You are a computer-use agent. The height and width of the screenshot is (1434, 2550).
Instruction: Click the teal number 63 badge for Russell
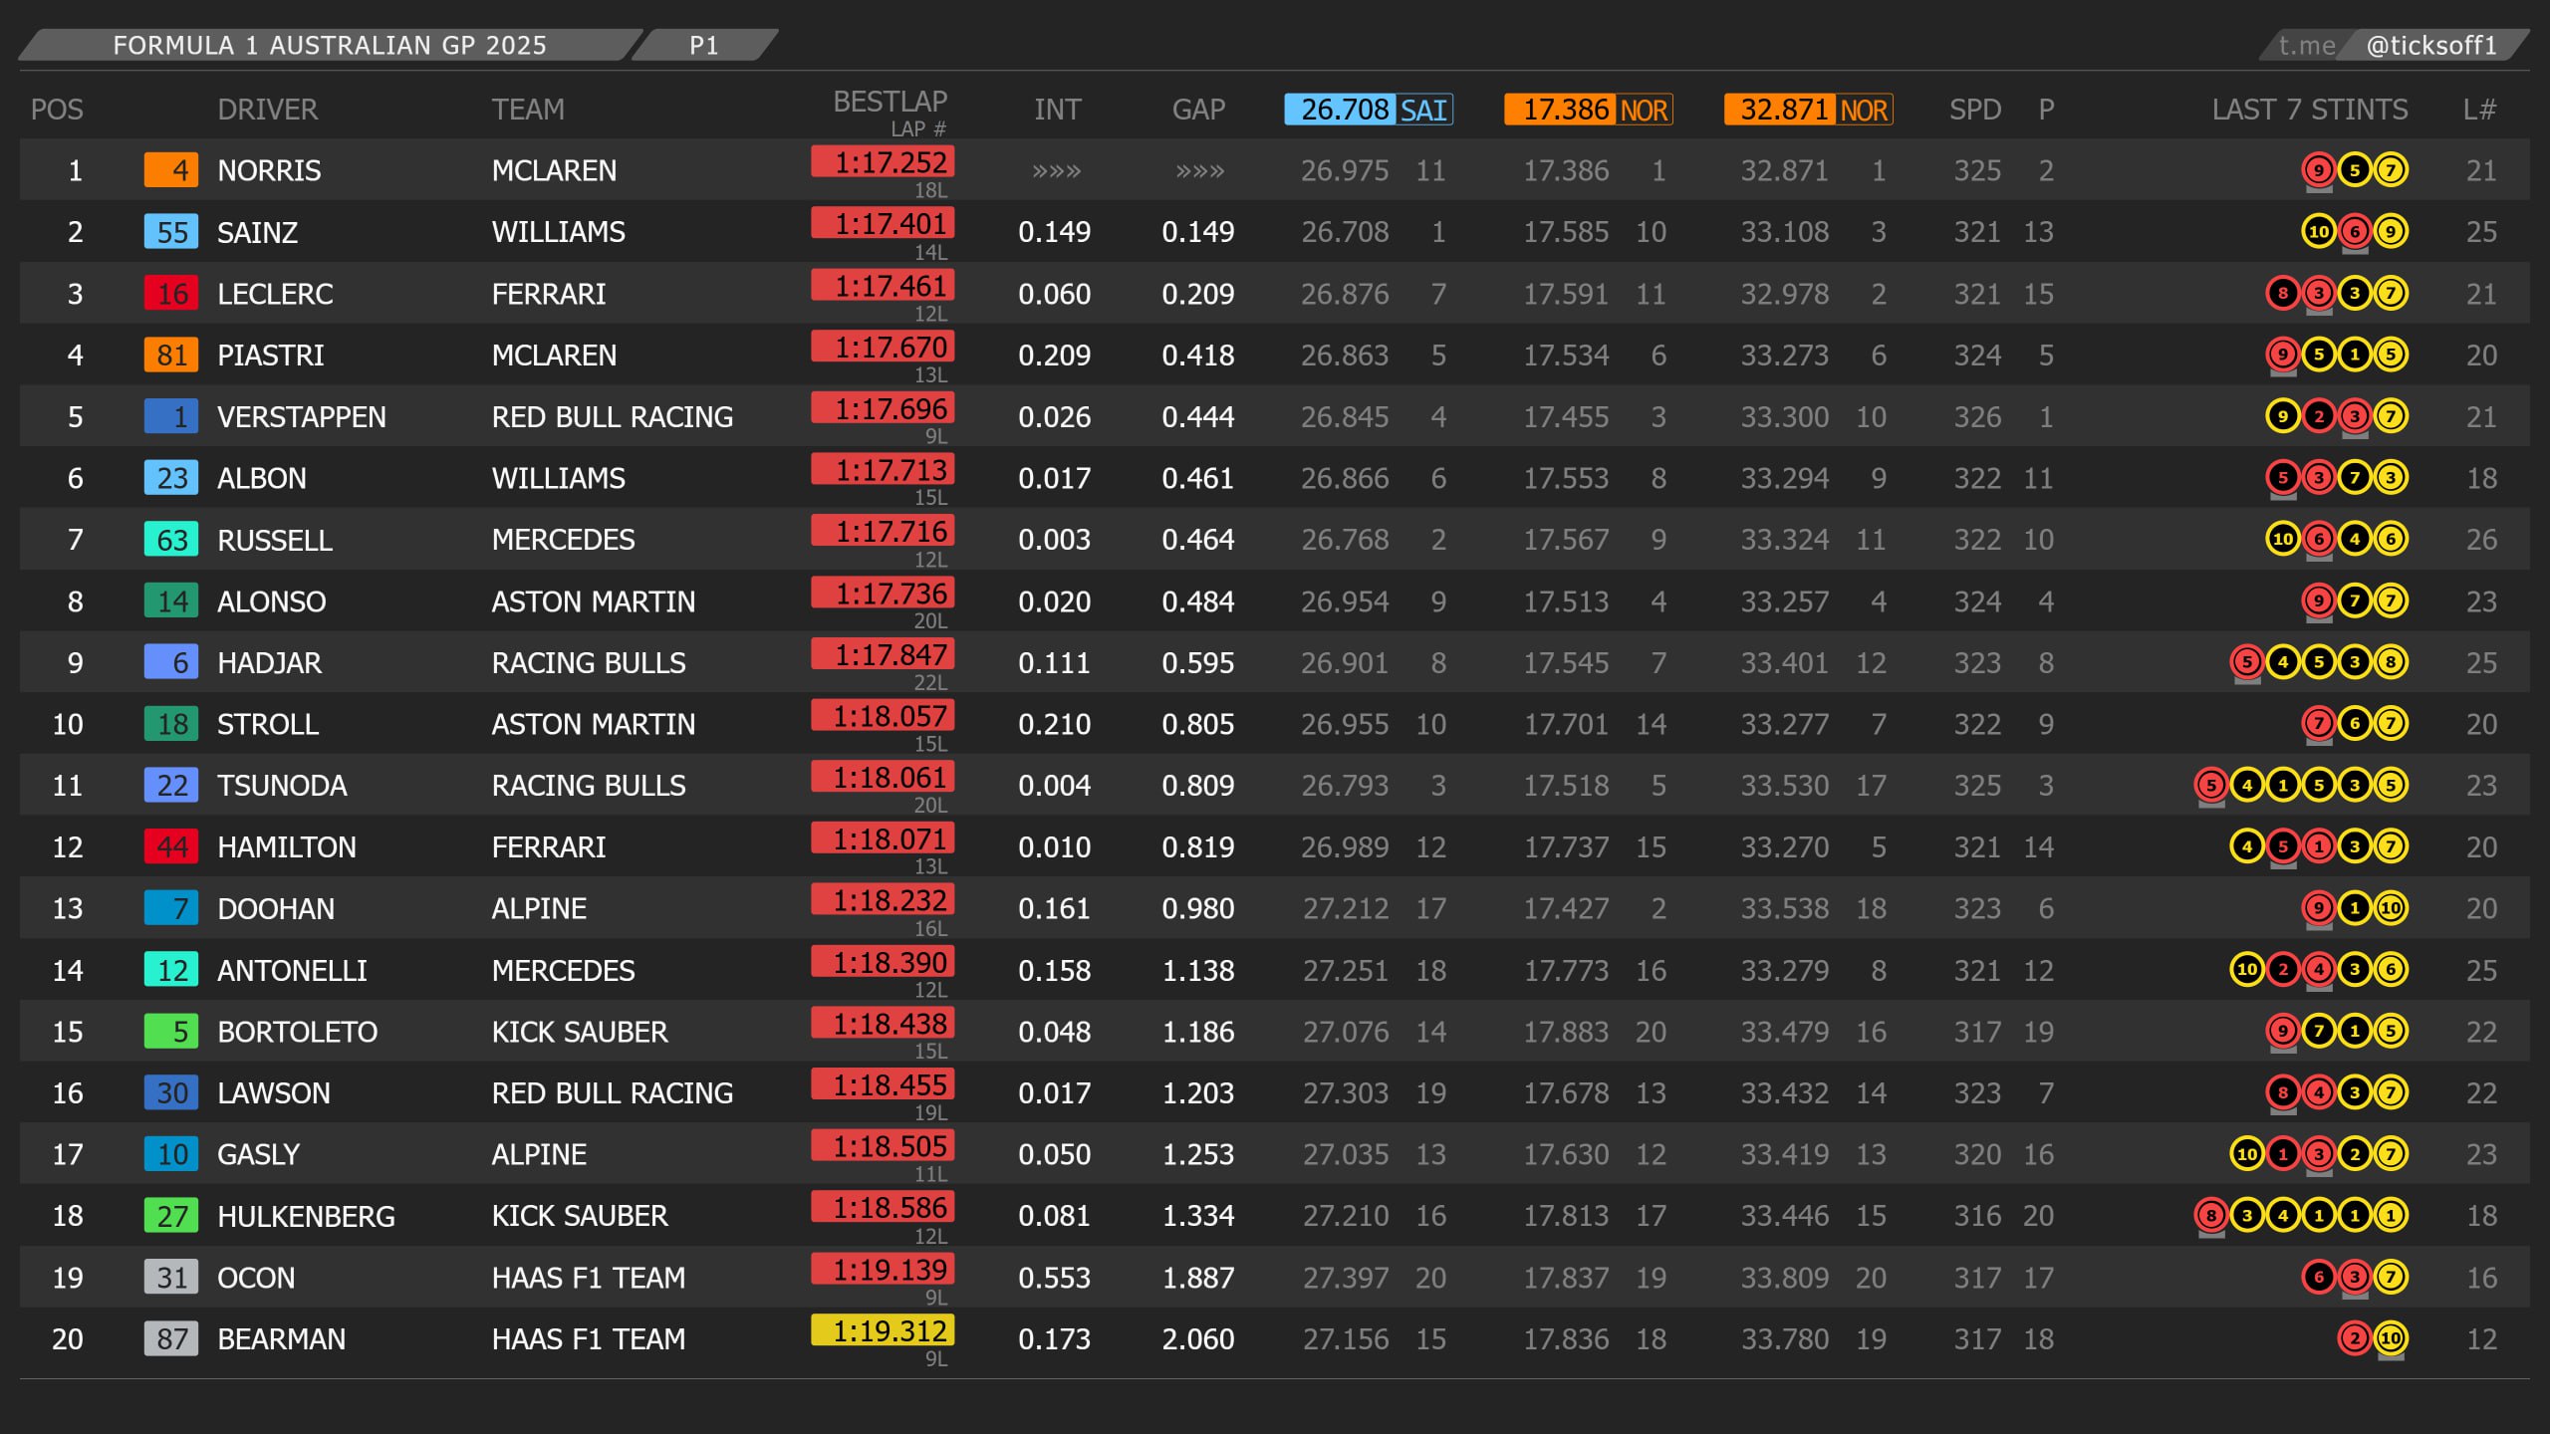pyautogui.click(x=171, y=540)
